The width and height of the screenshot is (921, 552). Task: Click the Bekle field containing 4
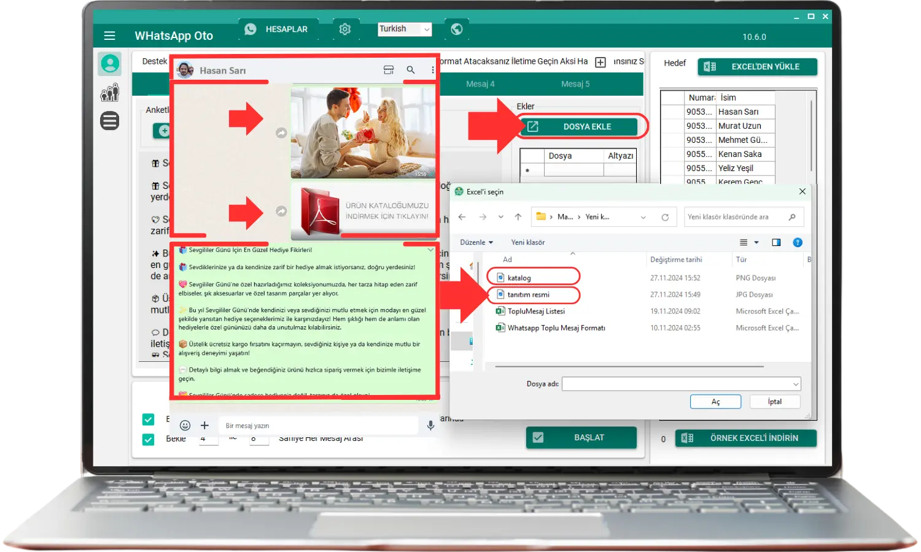(x=208, y=439)
